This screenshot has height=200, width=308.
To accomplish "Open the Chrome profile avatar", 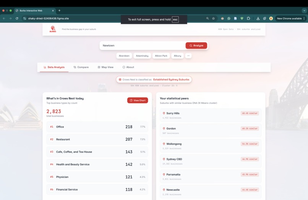I will [x=271, y=18].
